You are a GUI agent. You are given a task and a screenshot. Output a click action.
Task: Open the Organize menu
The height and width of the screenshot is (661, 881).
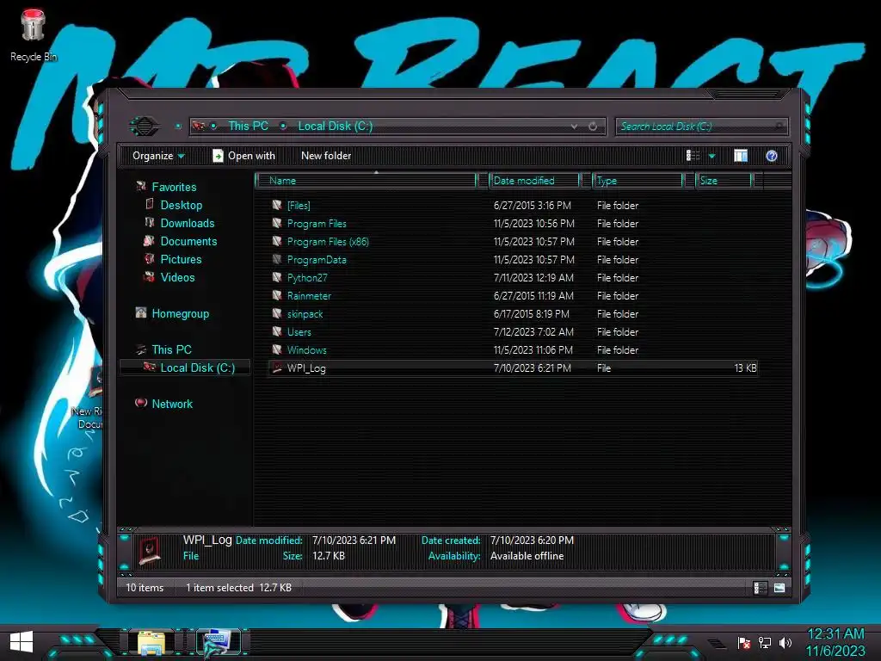pos(158,156)
